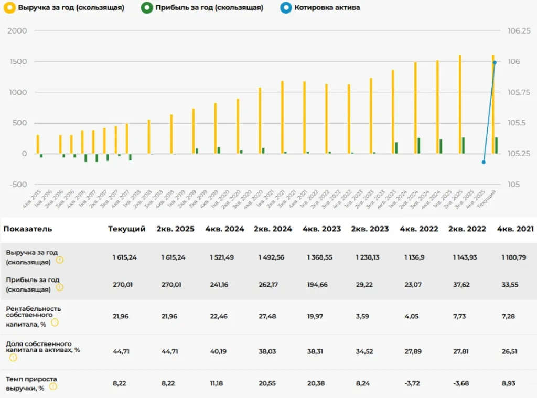Open info tooltip for Рентабельность собственного капитала
Image resolution: width=537 pixels, height=398 pixels.
tap(55, 322)
